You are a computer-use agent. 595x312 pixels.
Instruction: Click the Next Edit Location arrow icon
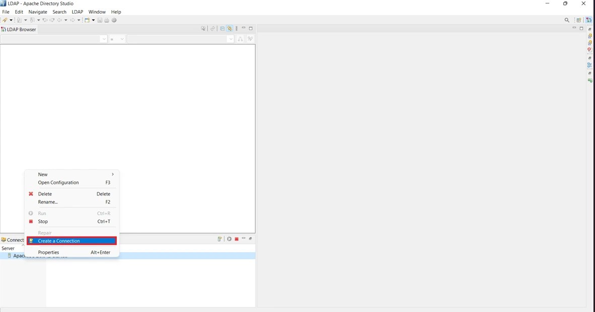coord(52,20)
